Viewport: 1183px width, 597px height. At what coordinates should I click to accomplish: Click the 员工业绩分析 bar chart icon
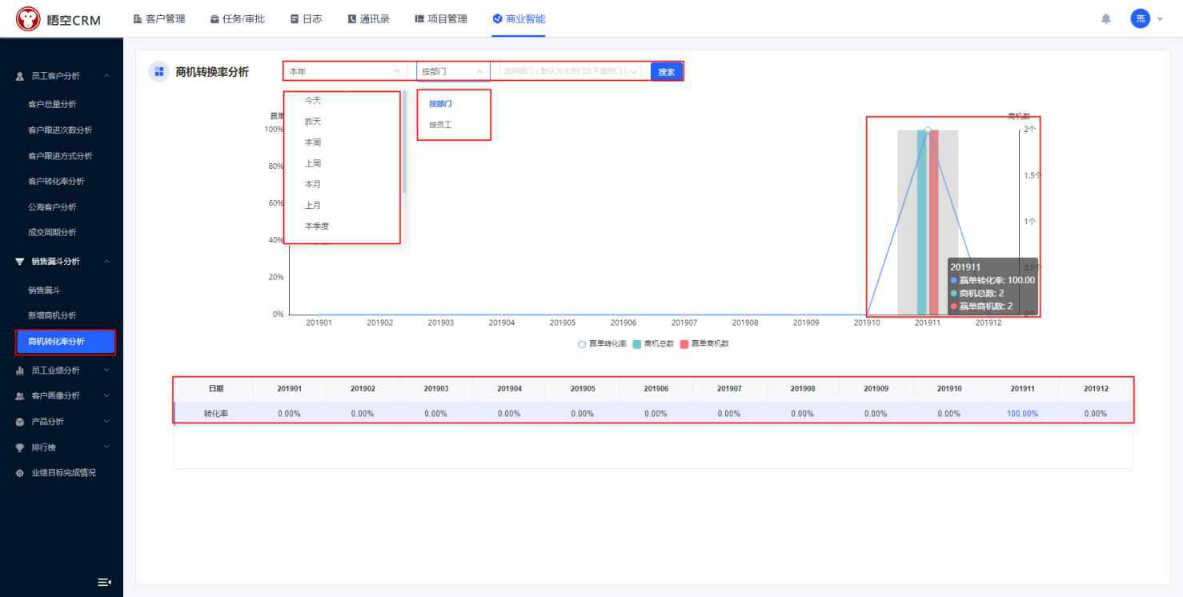[x=20, y=371]
